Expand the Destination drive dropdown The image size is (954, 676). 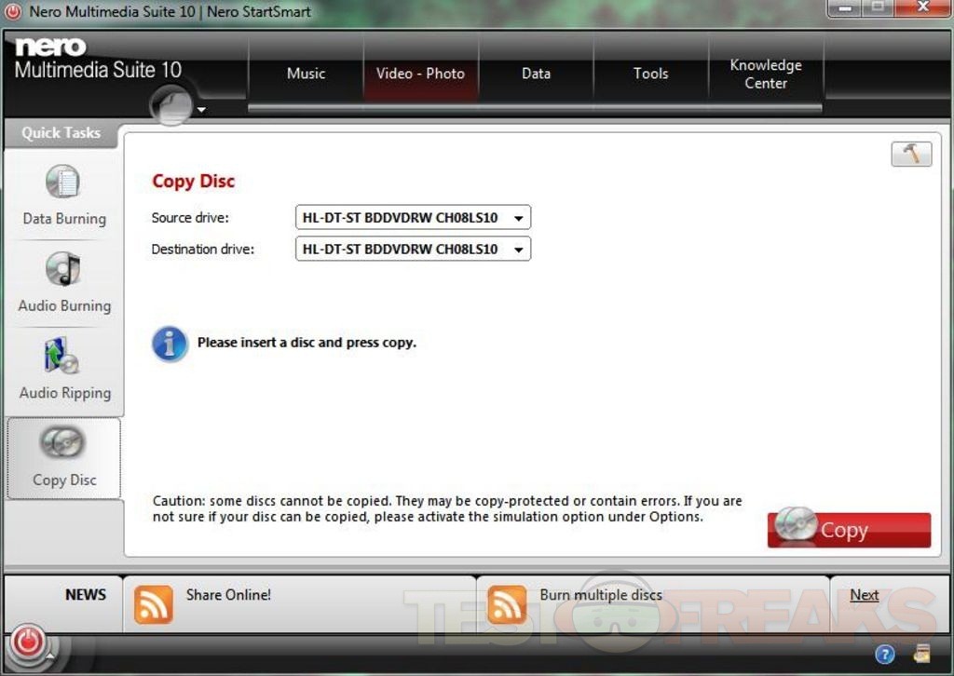(518, 250)
